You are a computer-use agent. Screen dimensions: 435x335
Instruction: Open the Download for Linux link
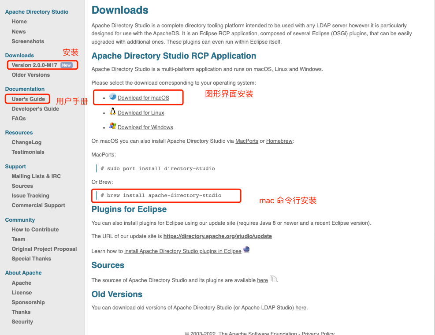pyautogui.click(x=141, y=112)
